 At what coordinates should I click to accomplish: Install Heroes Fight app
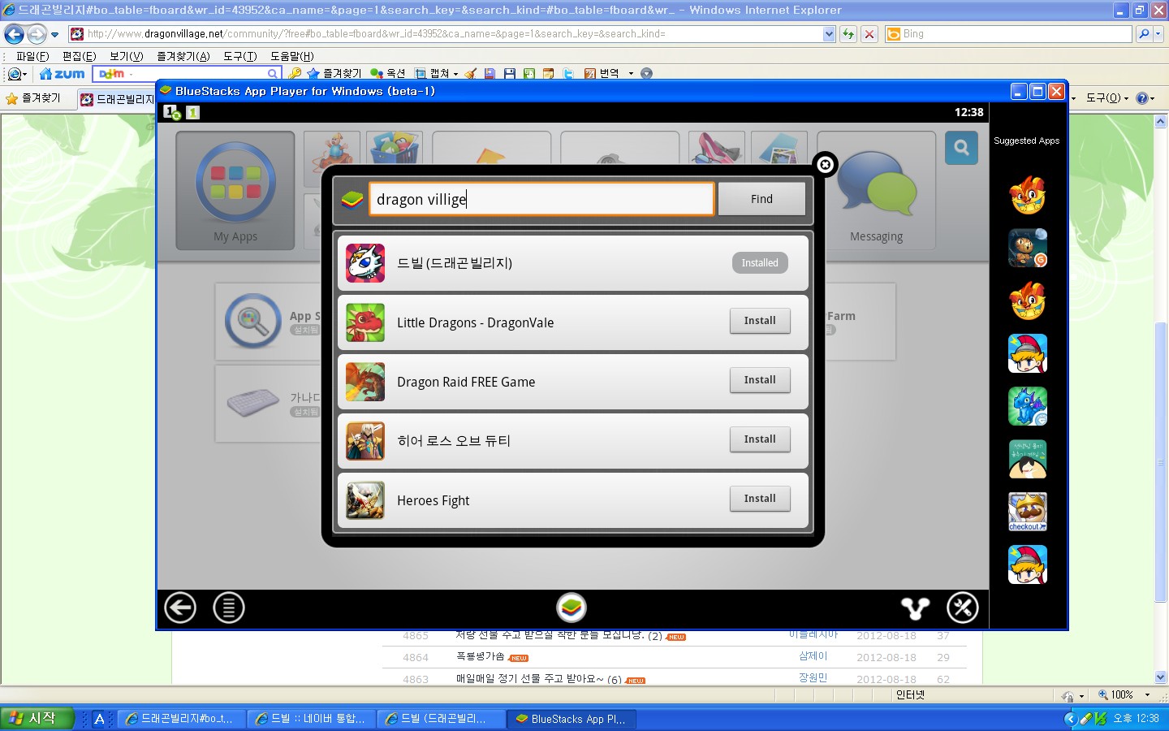(x=759, y=499)
